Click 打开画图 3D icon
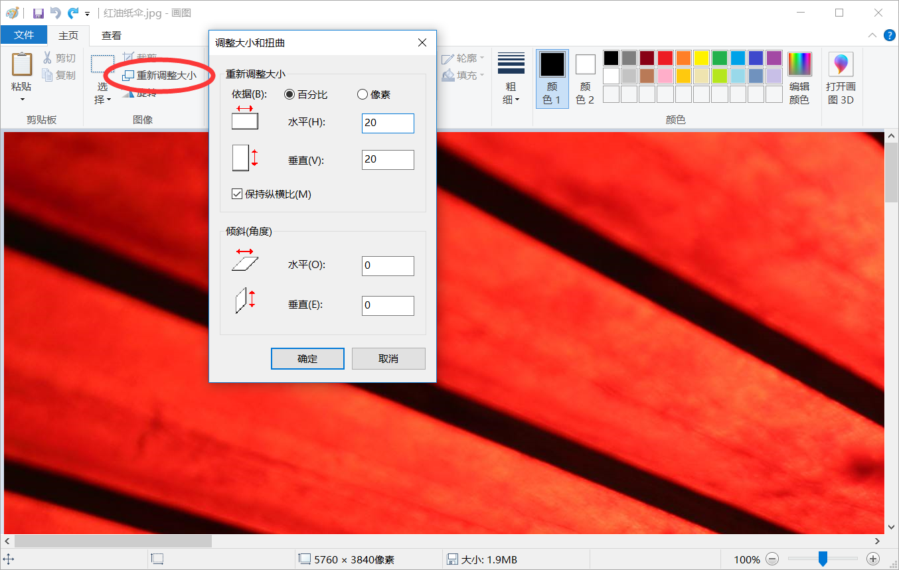Screen dimensions: 899x570 tap(841, 64)
